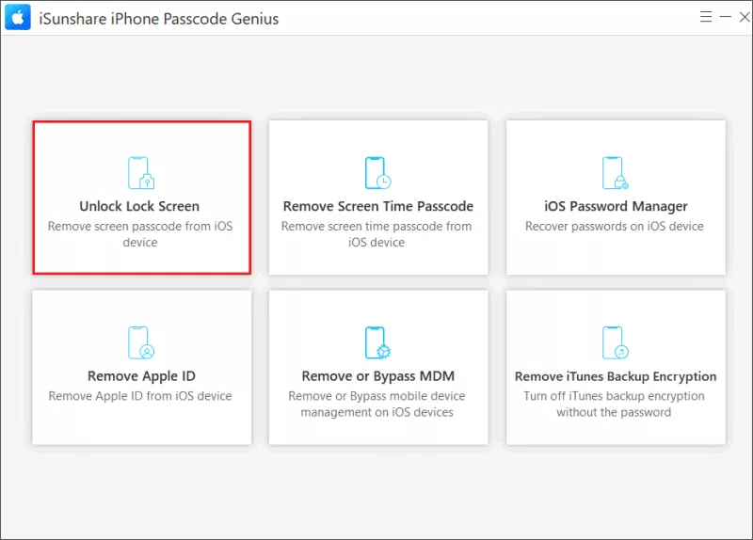Image resolution: width=753 pixels, height=540 pixels.
Task: Choose the Remove Apple ID title
Action: [x=141, y=376]
